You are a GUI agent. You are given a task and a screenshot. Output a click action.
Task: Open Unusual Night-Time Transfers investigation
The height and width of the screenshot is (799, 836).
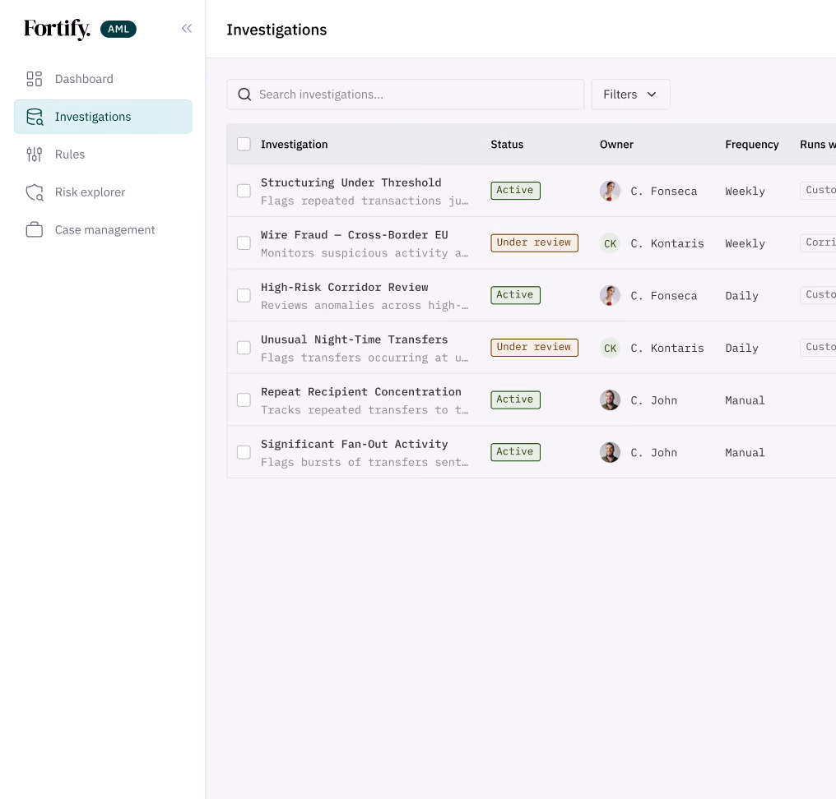(354, 339)
